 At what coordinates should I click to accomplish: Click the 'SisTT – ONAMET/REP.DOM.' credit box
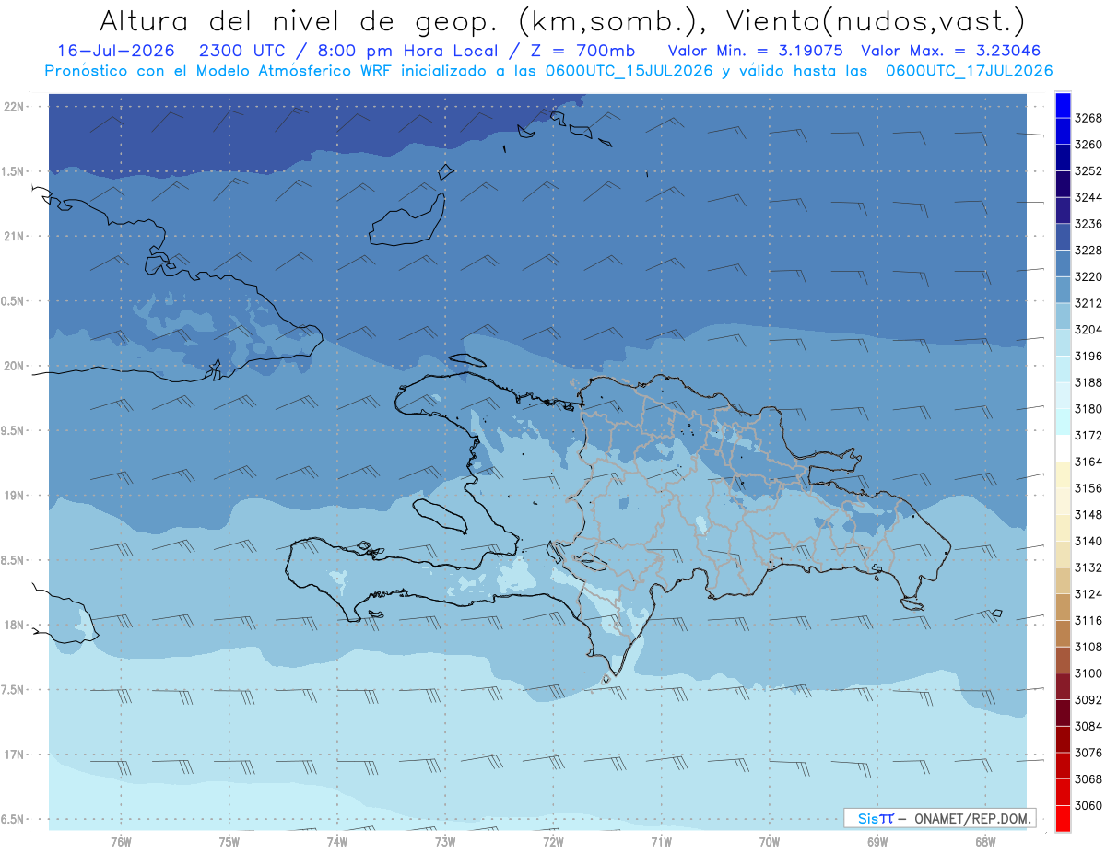pos(939,818)
